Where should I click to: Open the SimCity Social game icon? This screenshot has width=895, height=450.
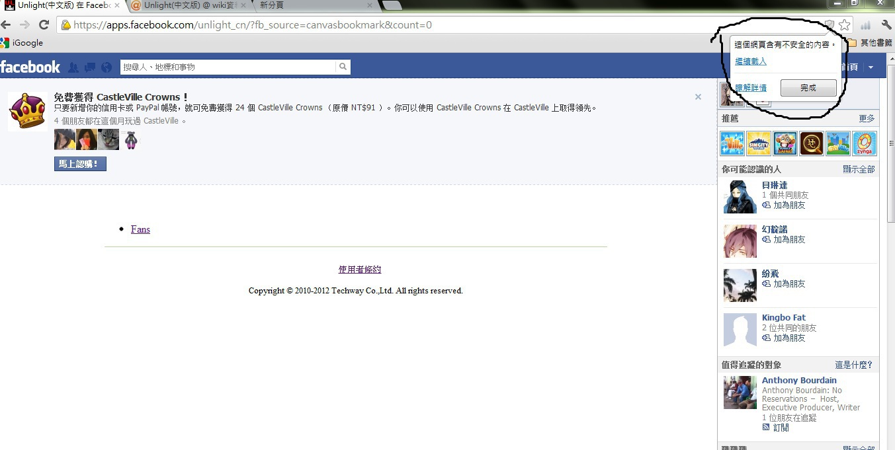click(759, 143)
